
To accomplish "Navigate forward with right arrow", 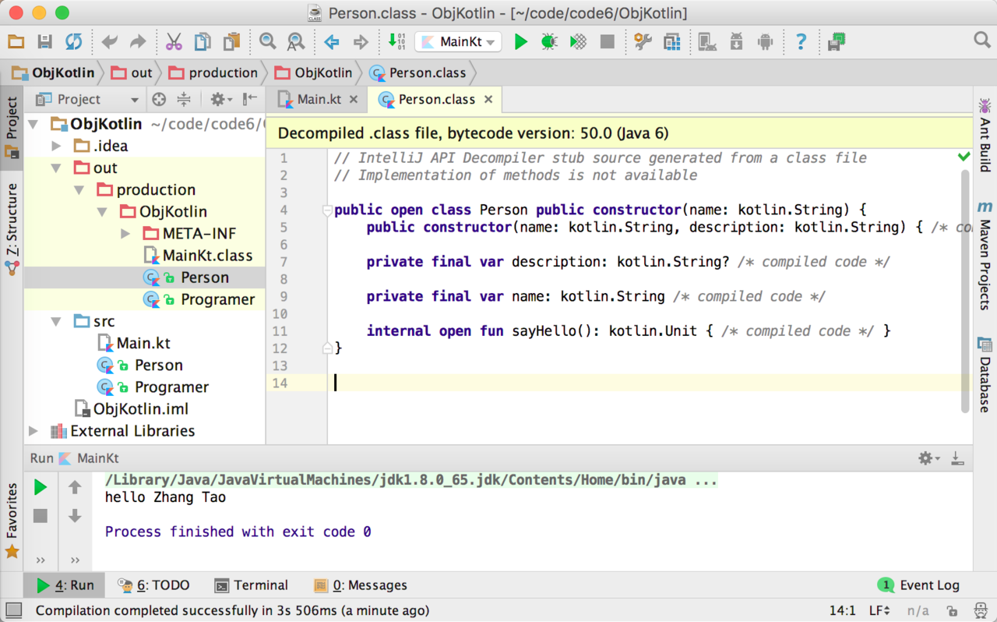I will (361, 42).
